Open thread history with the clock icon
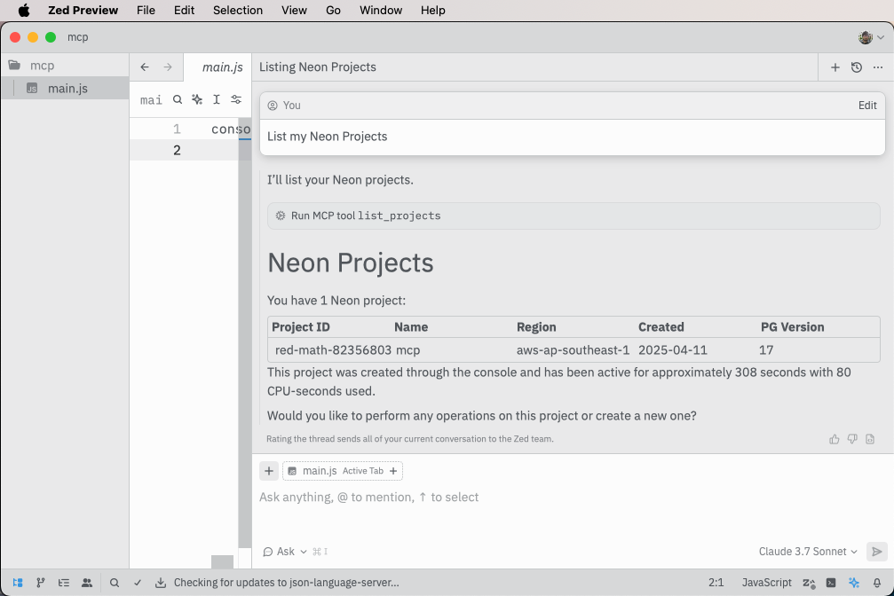 (856, 67)
